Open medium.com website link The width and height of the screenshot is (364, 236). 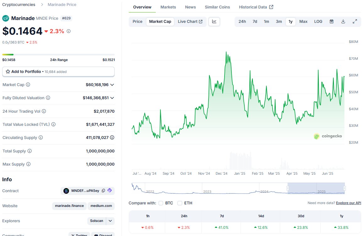(x=101, y=206)
